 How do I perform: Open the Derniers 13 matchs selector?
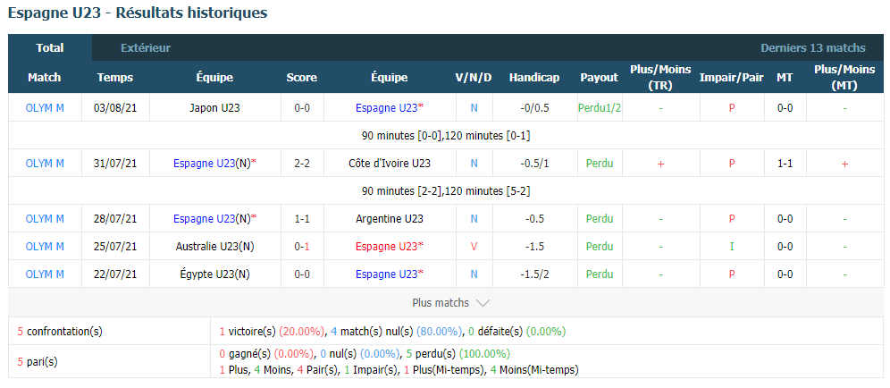tap(813, 47)
